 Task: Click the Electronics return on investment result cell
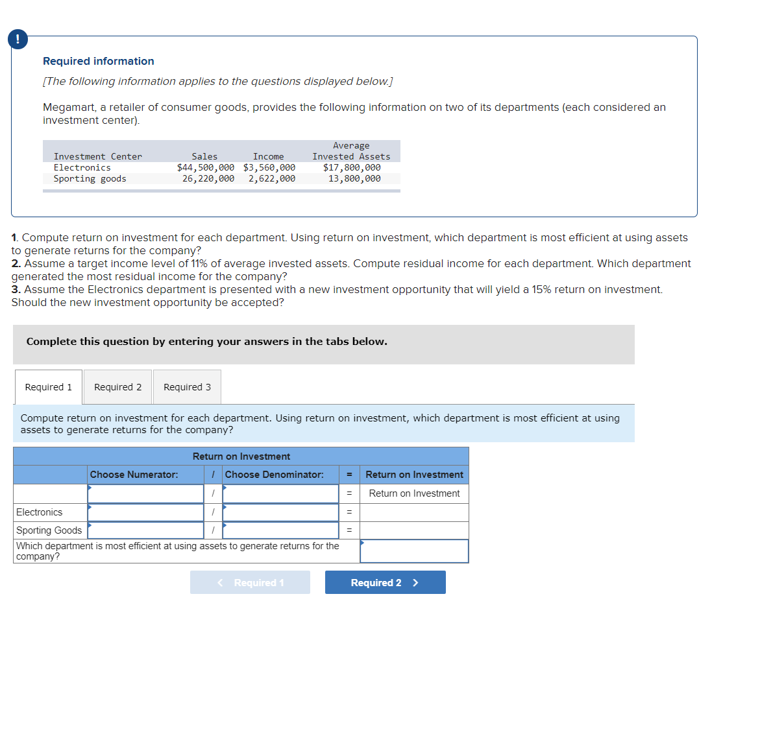click(415, 512)
